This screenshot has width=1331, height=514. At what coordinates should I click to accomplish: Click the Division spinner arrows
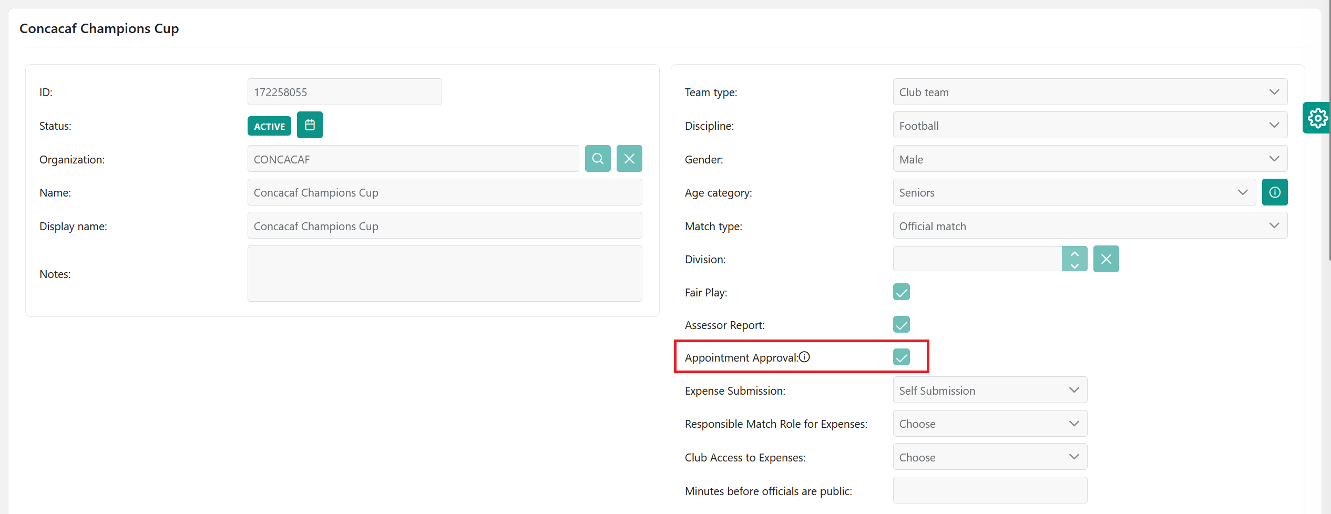[1074, 259]
